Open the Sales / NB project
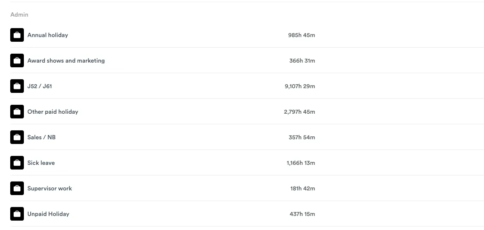The width and height of the screenshot is (484, 230). pos(41,137)
